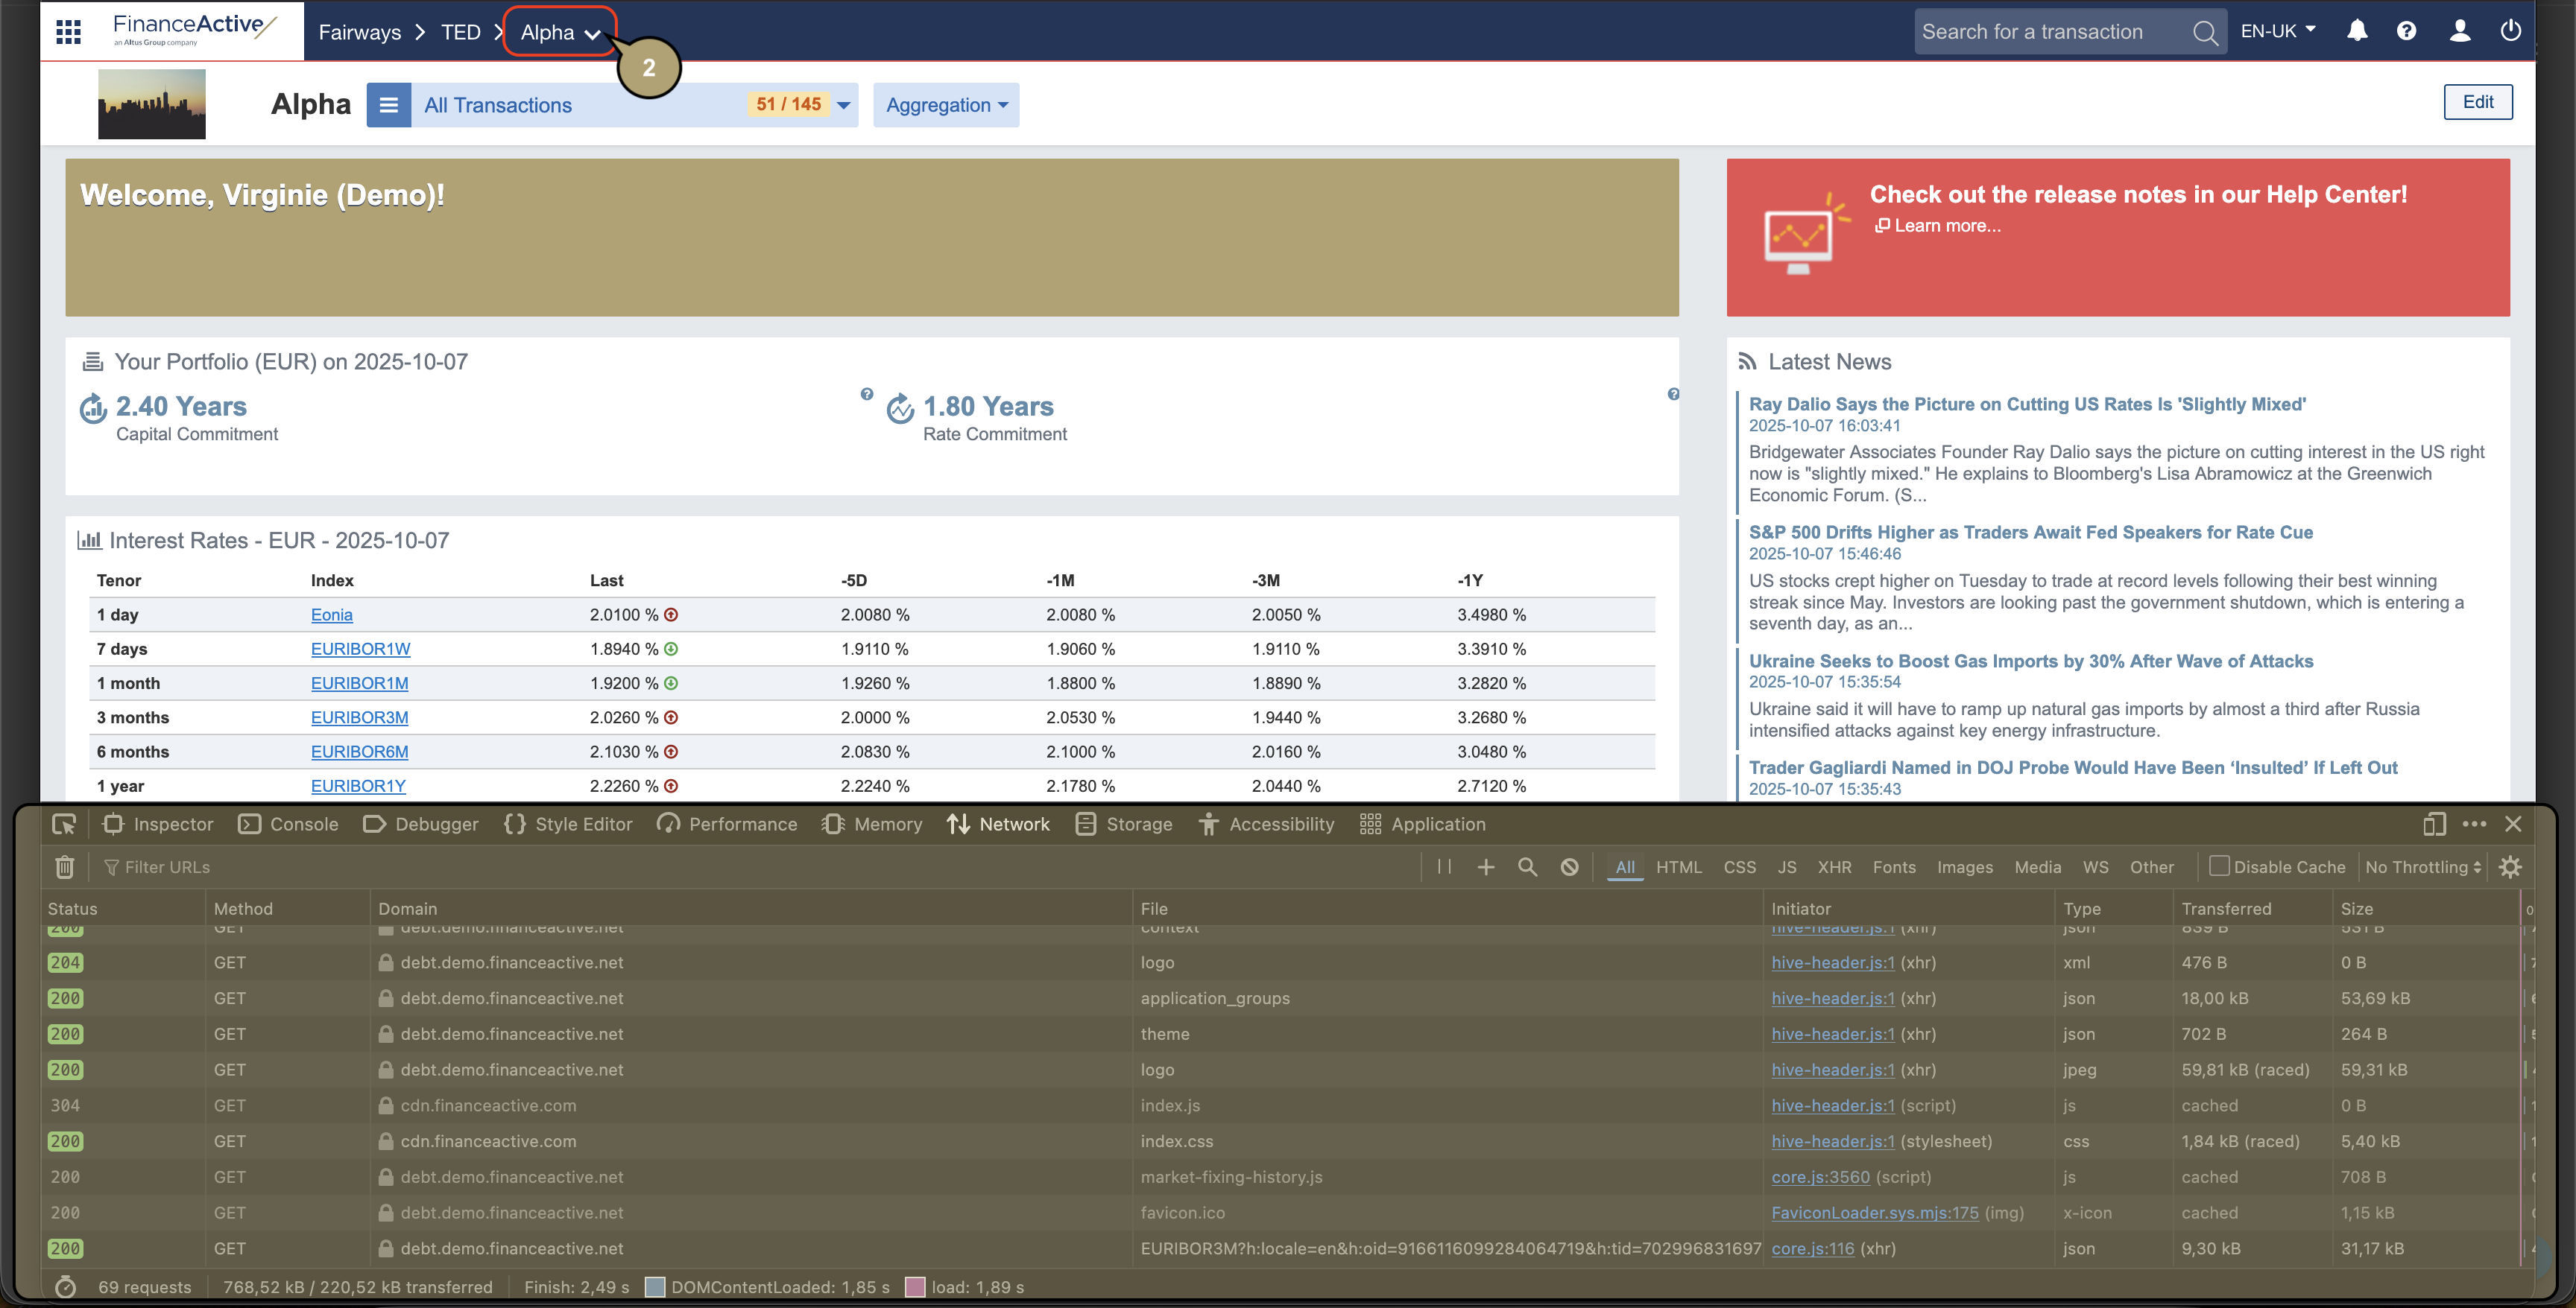This screenshot has width=2576, height=1308.
Task: Open the Alpha entity dropdown chevron
Action: pyautogui.click(x=594, y=34)
